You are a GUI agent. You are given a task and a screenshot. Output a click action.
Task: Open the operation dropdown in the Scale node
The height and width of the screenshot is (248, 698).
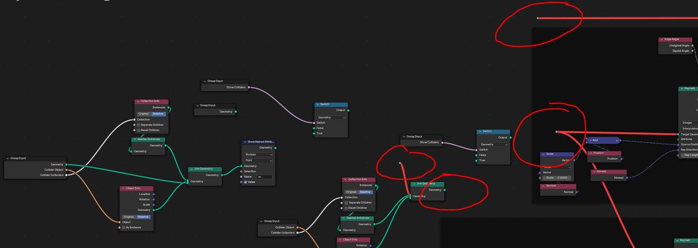tap(557, 166)
